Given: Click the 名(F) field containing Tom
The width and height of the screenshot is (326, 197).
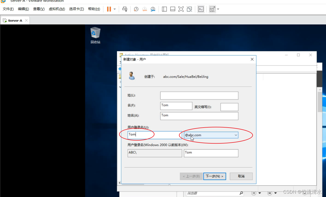Looking at the screenshot, I should pos(176,106).
